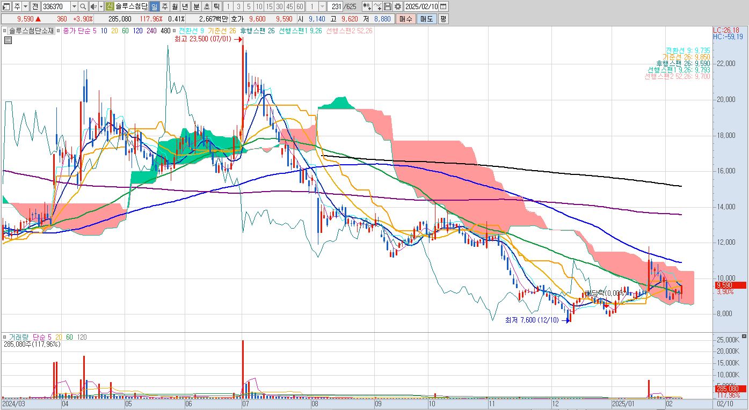The image size is (749, 410).
Task: Click the 2025/02/10 date field
Action: click(421, 6)
